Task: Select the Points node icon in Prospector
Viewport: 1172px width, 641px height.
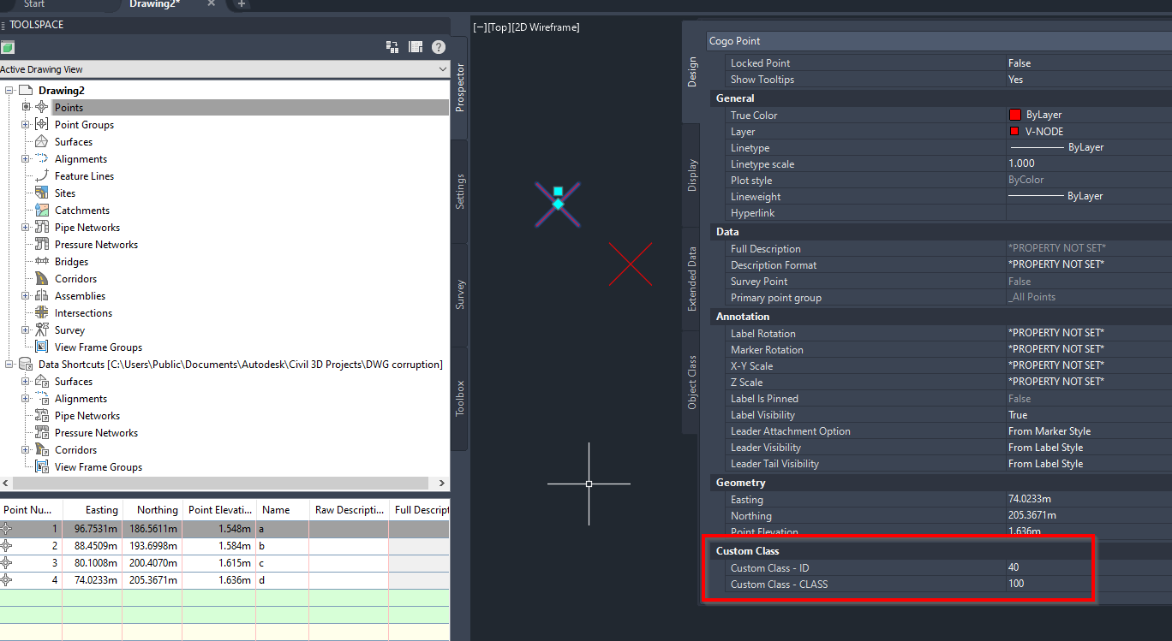Action: click(41, 107)
